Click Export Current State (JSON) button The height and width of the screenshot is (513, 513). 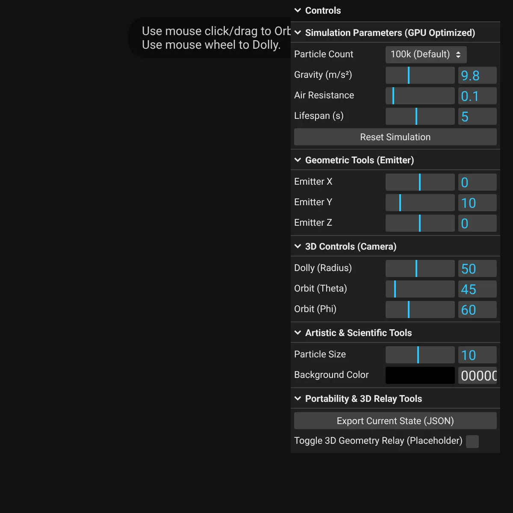[395, 421]
